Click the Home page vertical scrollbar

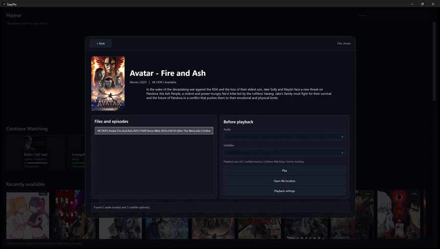click(x=434, y=61)
